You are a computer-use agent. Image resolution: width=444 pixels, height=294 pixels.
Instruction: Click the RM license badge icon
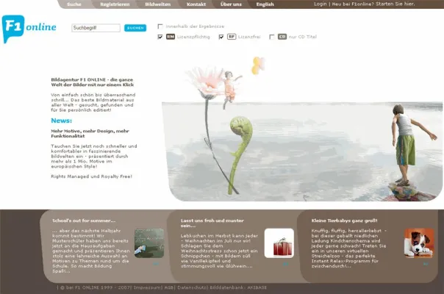click(171, 36)
